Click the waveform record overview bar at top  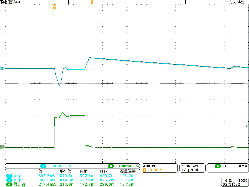pos(127,2)
